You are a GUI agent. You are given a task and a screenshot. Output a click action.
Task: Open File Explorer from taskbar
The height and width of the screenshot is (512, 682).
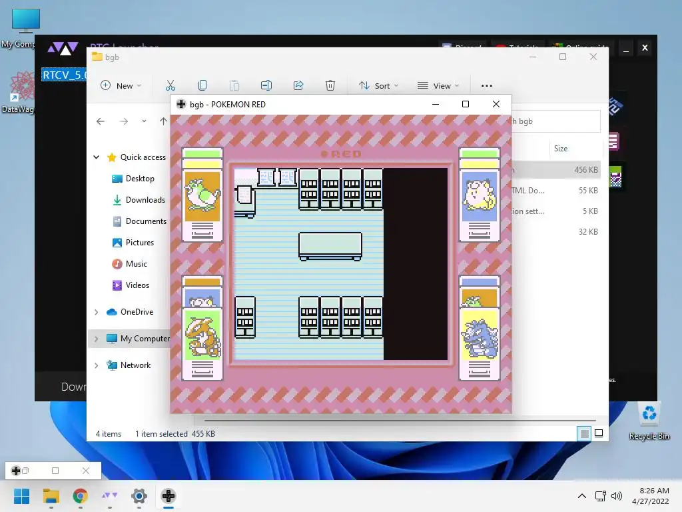51,496
